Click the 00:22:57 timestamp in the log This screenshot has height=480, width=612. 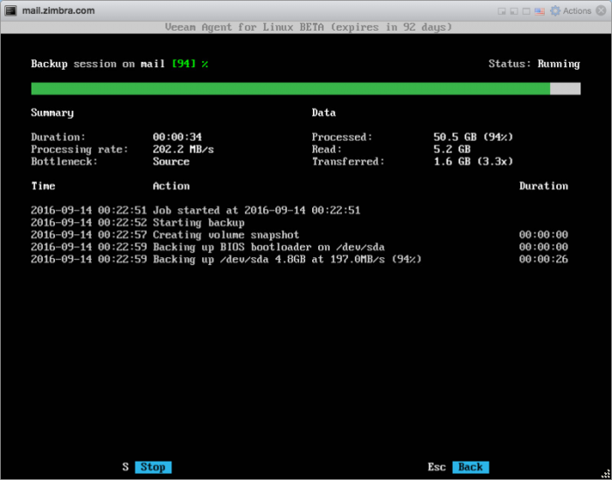click(x=122, y=234)
